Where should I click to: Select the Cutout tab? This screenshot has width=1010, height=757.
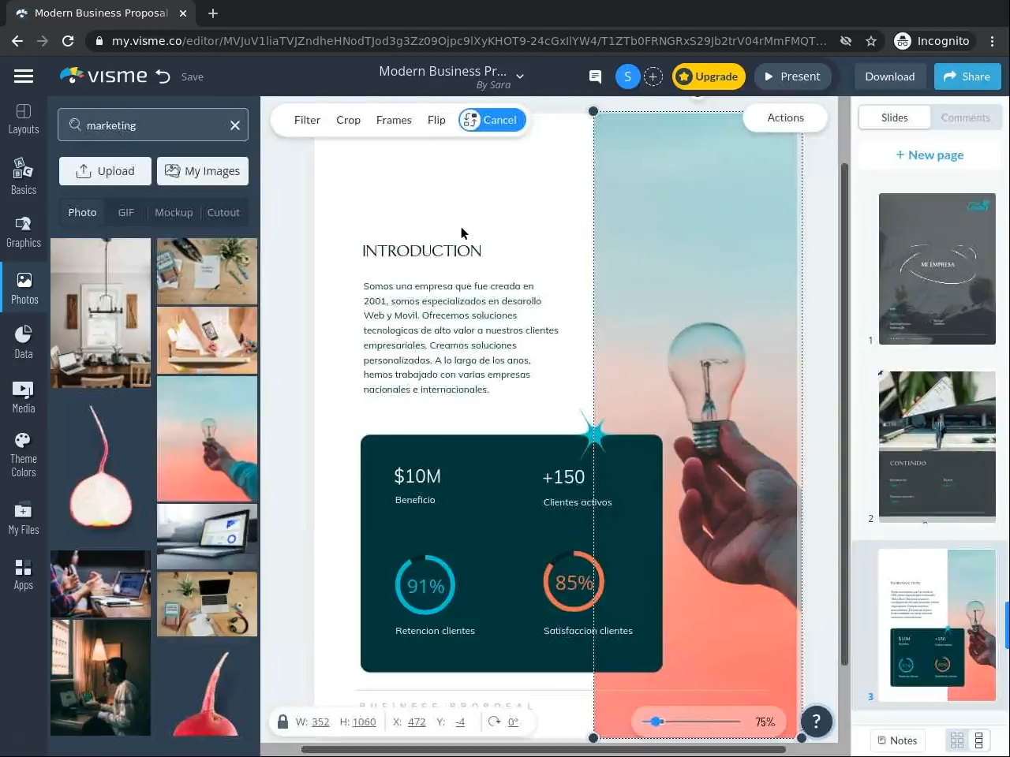pyautogui.click(x=223, y=212)
